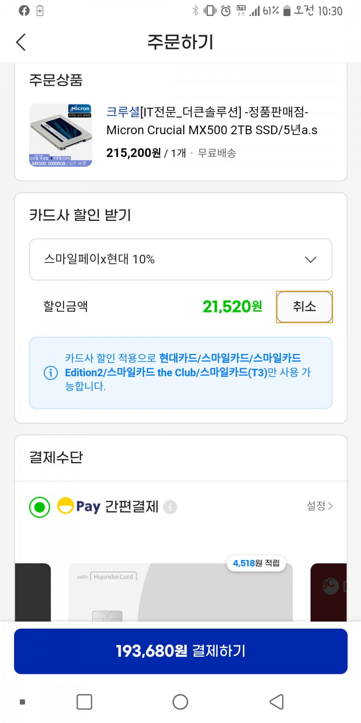Tap the info icon in blue notice box
The image size is (361, 723).
tap(51, 373)
